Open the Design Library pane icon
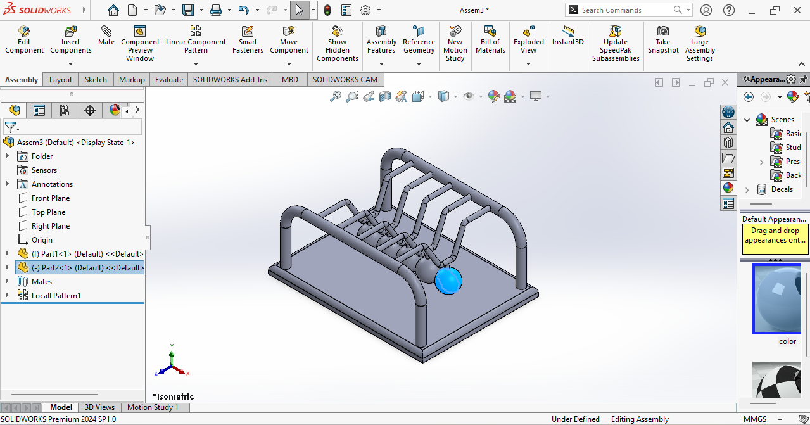 [728, 142]
